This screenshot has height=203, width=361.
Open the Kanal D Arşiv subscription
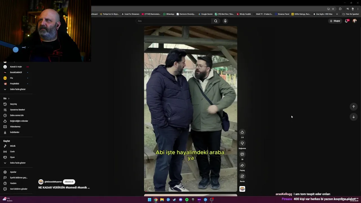(x=16, y=67)
